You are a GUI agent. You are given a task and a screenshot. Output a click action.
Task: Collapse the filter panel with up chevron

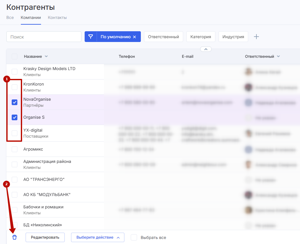206,49
